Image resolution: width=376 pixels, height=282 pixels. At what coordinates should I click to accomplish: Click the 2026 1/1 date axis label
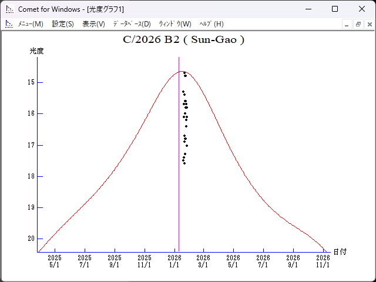click(x=174, y=261)
